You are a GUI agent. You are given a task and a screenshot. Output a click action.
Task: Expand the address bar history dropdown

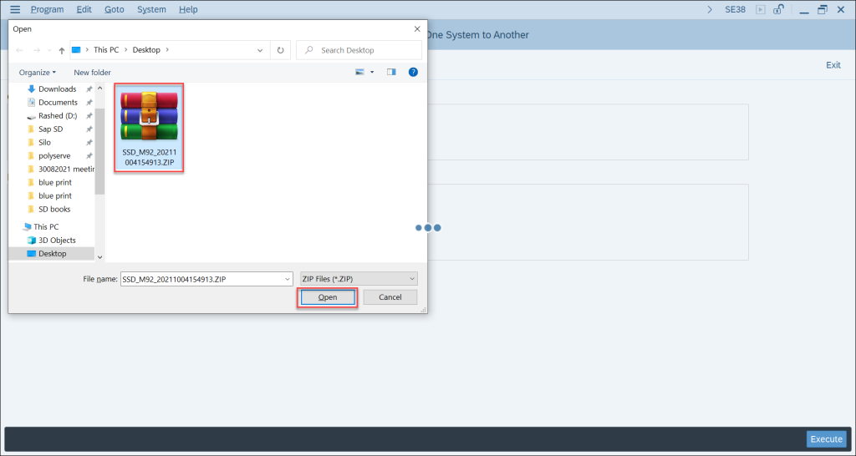[260, 50]
